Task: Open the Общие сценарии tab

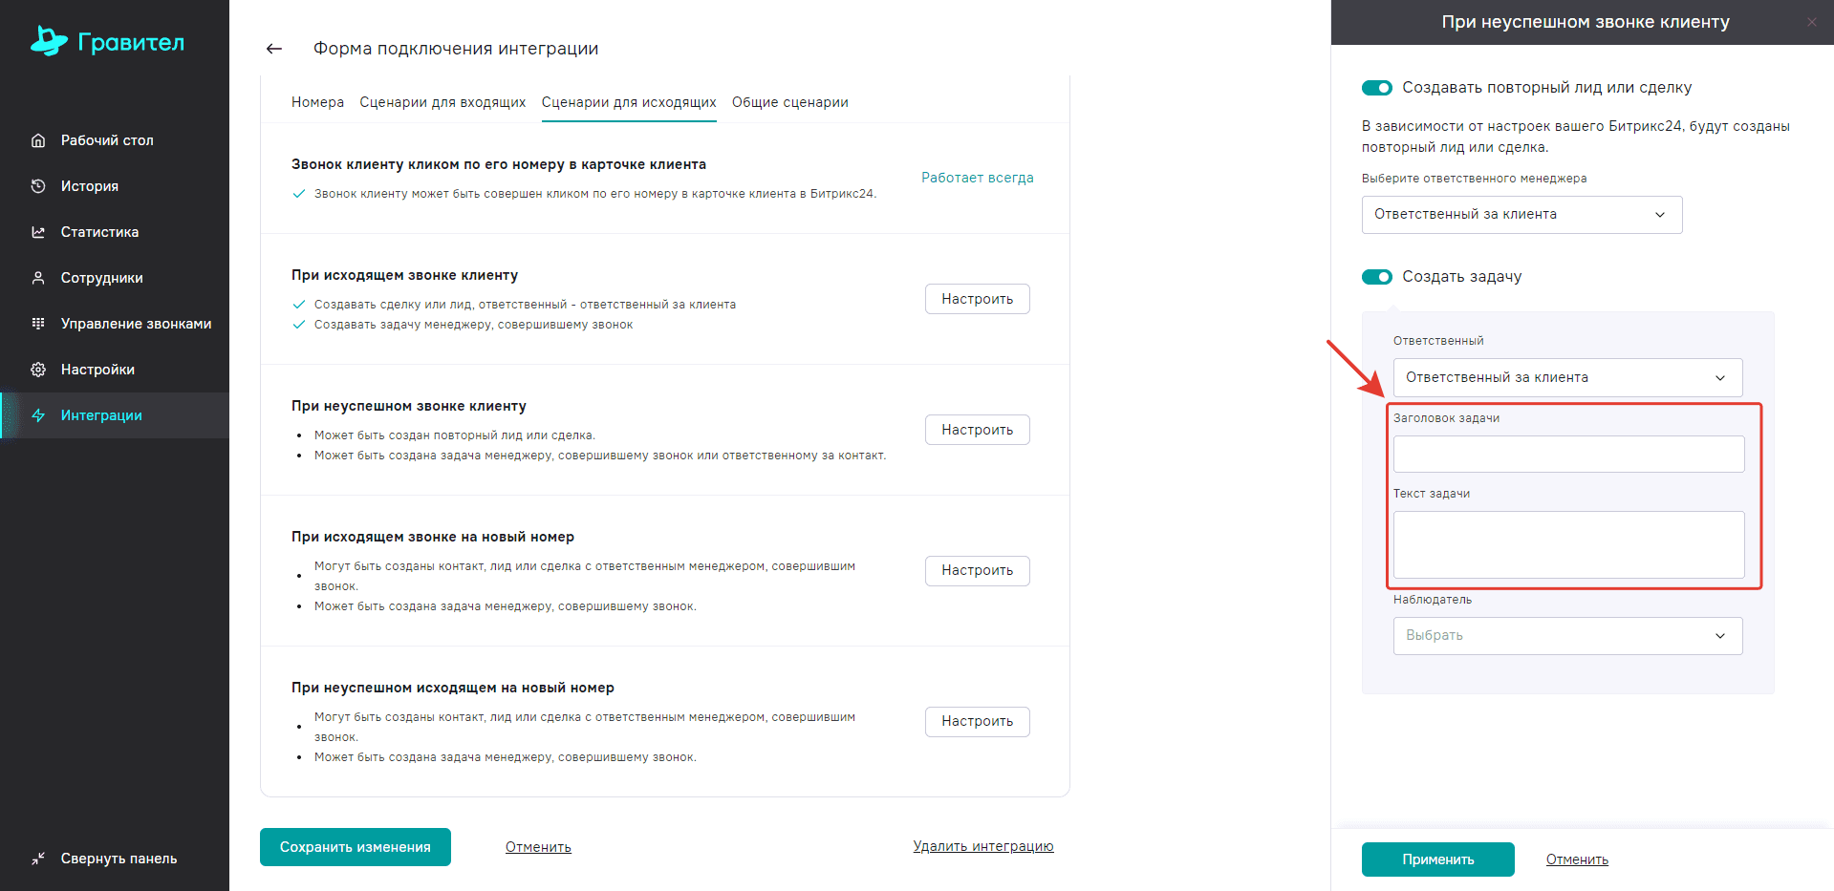Action: (x=789, y=102)
